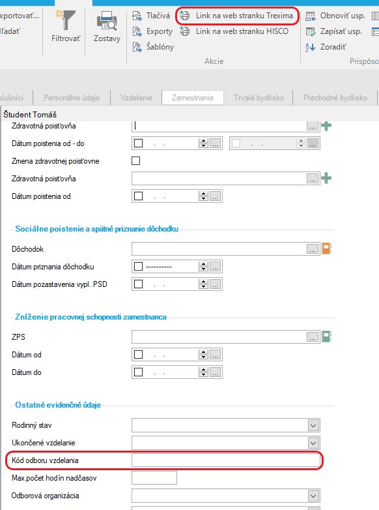Tick the Zmena zdravotnej poisťovne checkbox
The height and width of the screenshot is (510, 379).
pyautogui.click(x=135, y=160)
